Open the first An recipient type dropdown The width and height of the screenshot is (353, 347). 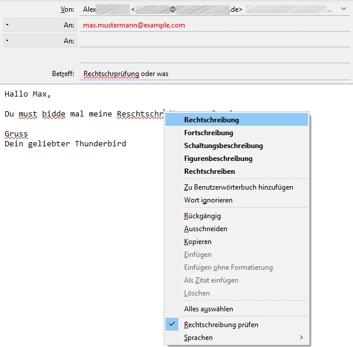(x=40, y=25)
